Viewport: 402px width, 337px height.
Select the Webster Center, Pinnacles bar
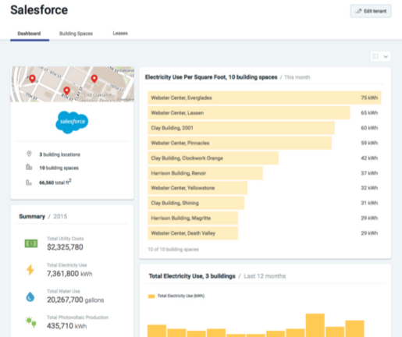point(240,143)
